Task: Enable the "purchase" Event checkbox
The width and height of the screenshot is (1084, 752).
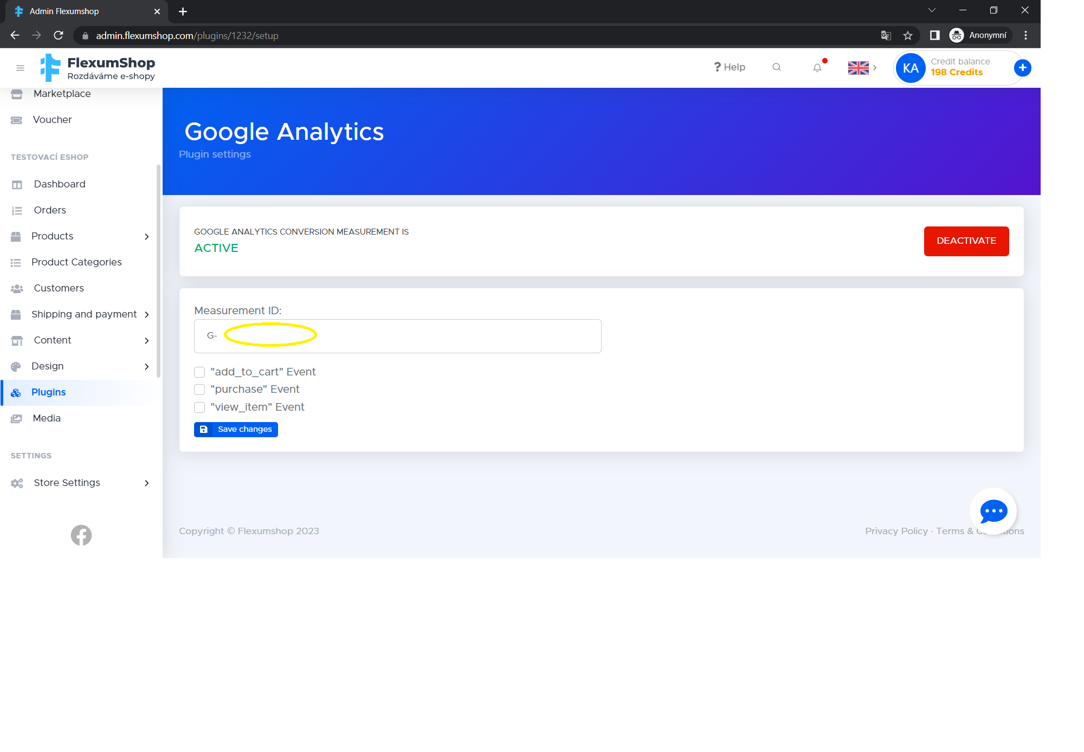Action: (199, 390)
